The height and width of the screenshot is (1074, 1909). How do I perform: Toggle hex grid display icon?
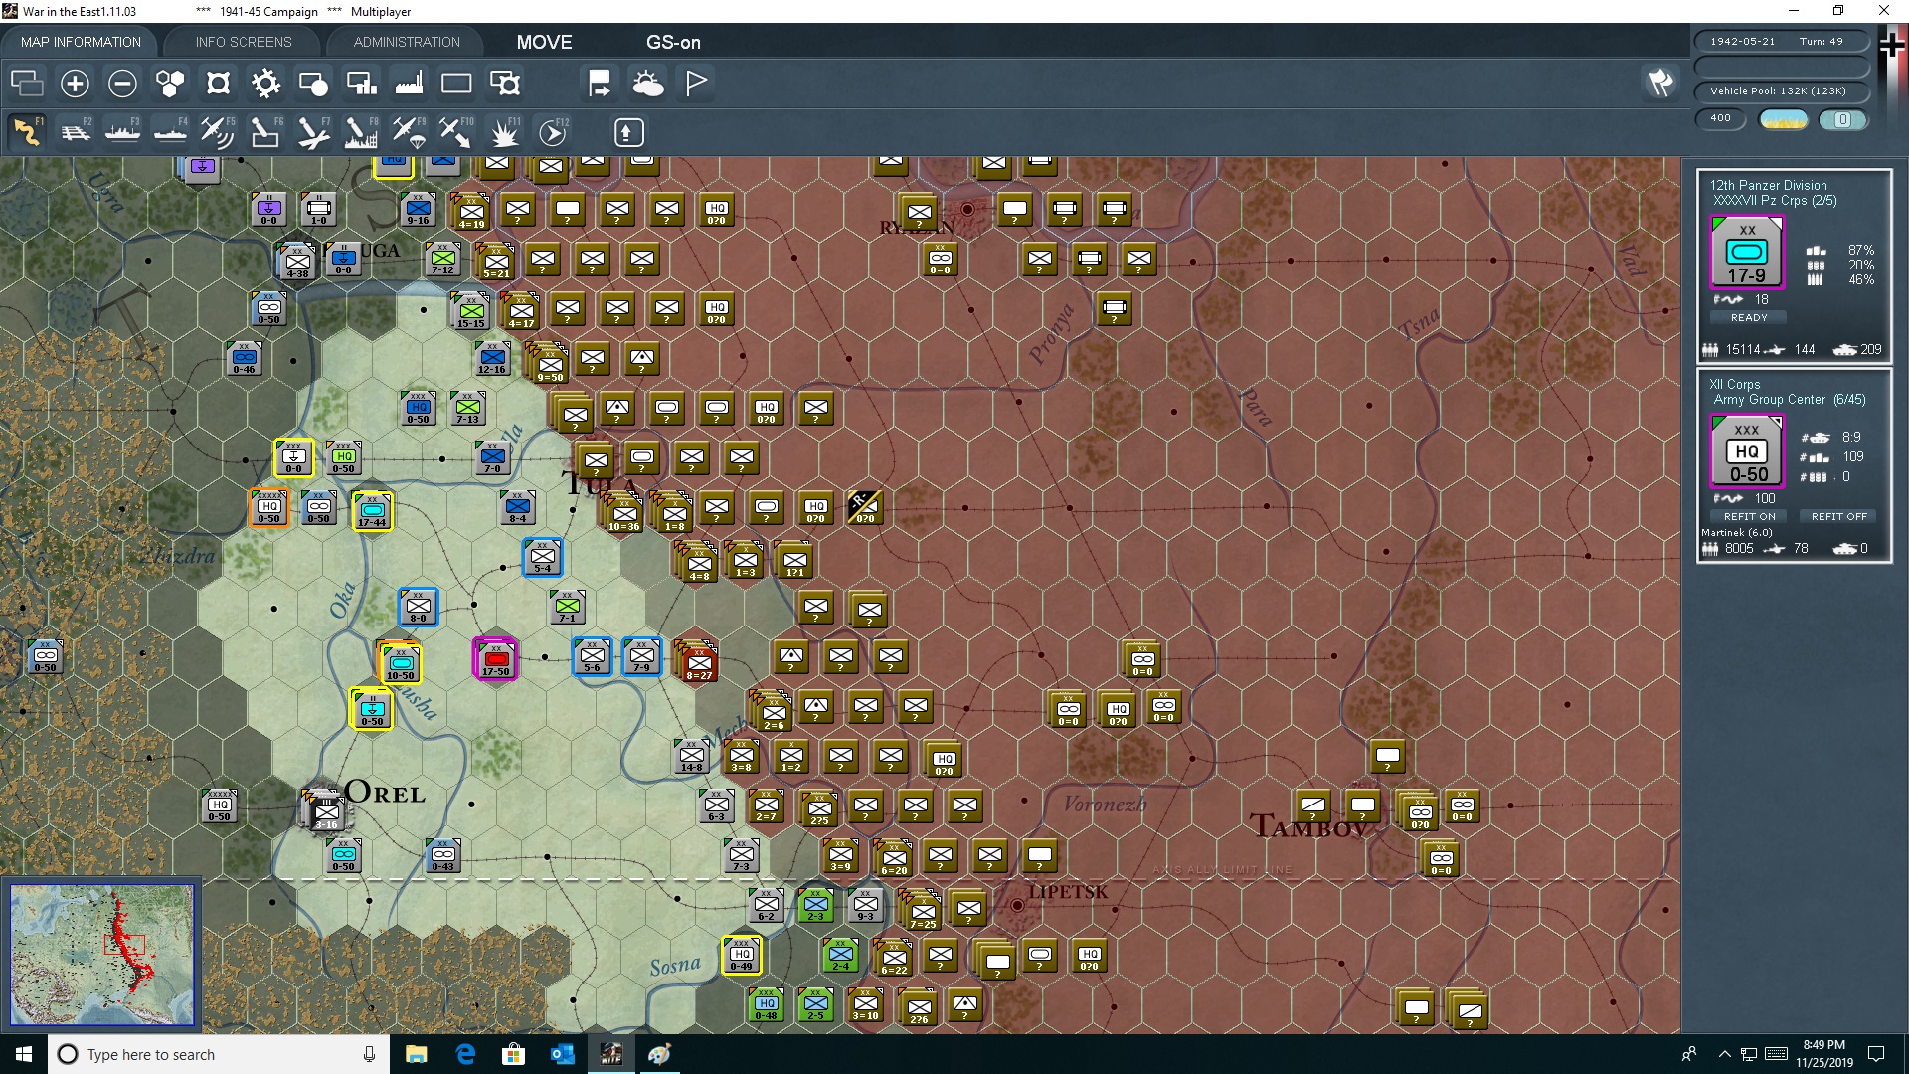170,84
